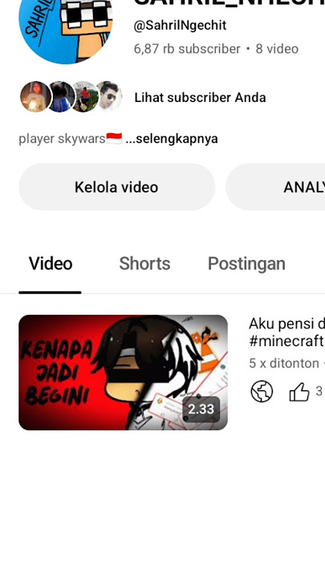325x578 pixels.
Task: Switch to the Shorts tab
Action: pyautogui.click(x=144, y=263)
